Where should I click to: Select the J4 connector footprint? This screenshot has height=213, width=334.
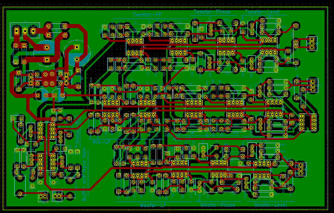point(312,43)
